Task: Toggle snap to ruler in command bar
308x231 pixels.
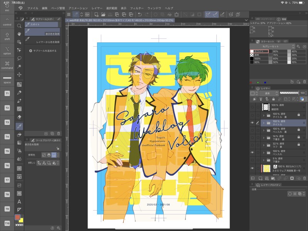Action: tap(208, 14)
